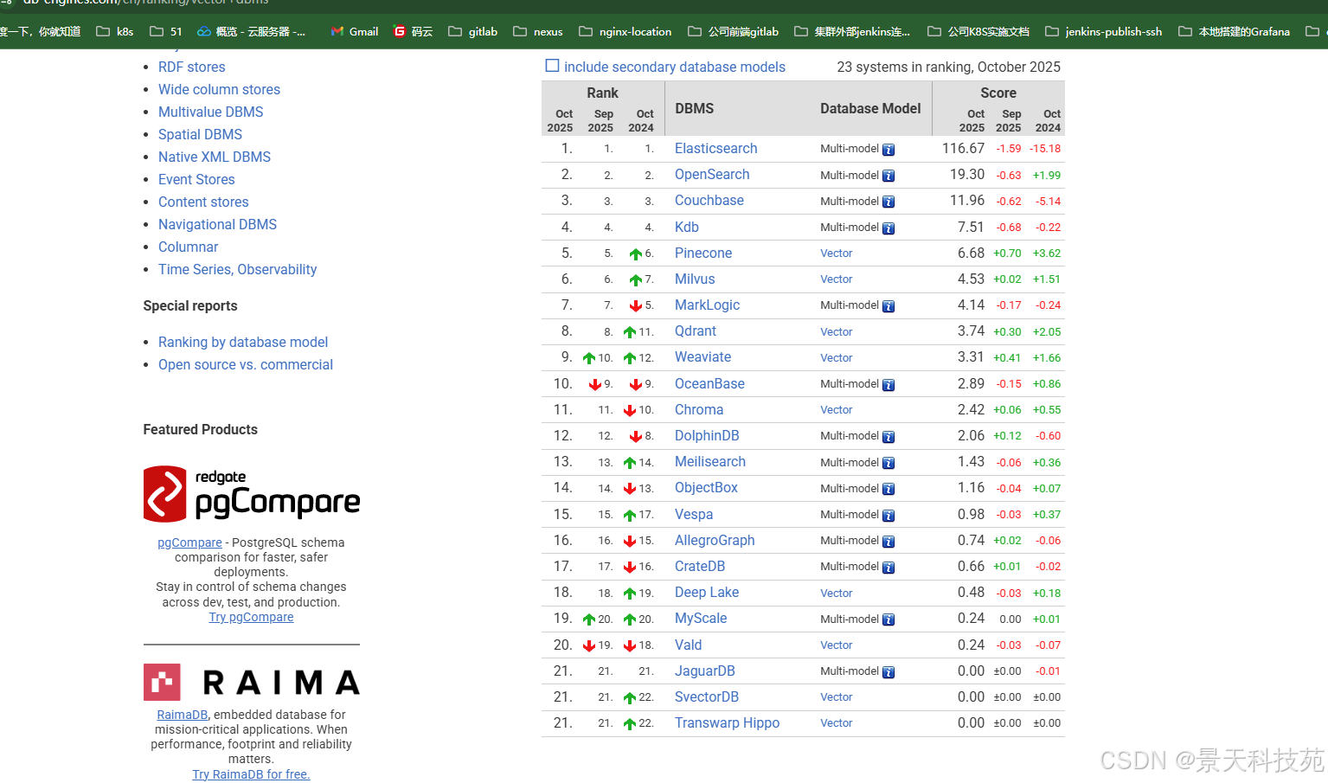Click the info icon in the JaguarDB row

889,672
